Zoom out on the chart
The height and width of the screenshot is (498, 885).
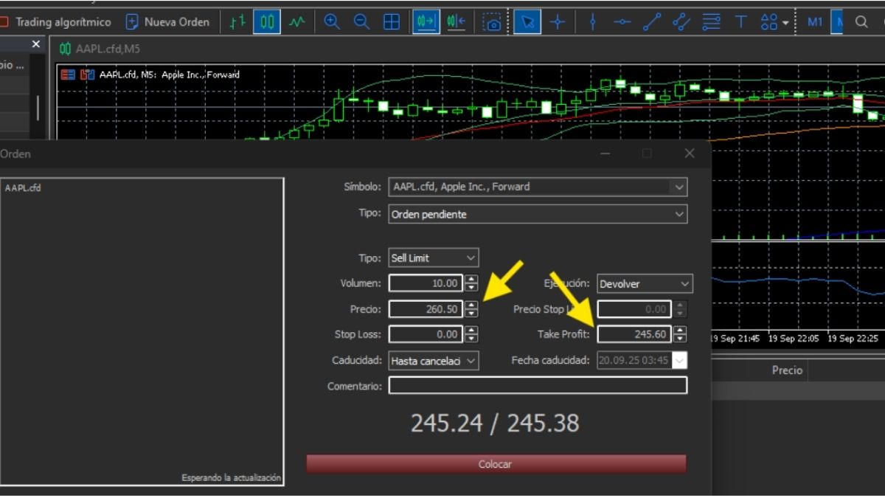tap(361, 22)
